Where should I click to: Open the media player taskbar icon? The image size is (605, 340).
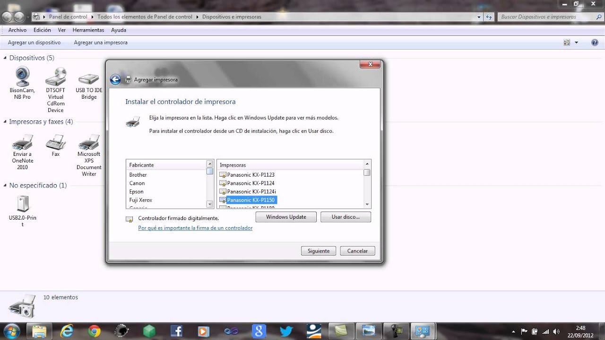click(x=204, y=331)
